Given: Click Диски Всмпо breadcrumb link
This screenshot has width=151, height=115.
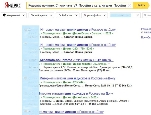Looking at the screenshot, I should pyautogui.click(x=81, y=33).
